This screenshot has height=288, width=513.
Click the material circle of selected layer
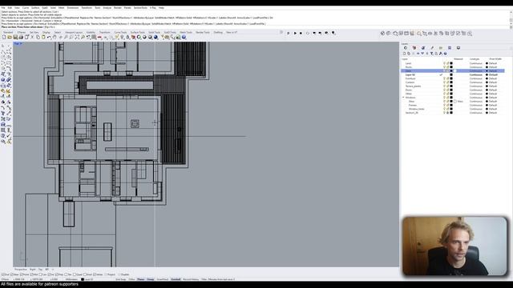[x=455, y=71]
